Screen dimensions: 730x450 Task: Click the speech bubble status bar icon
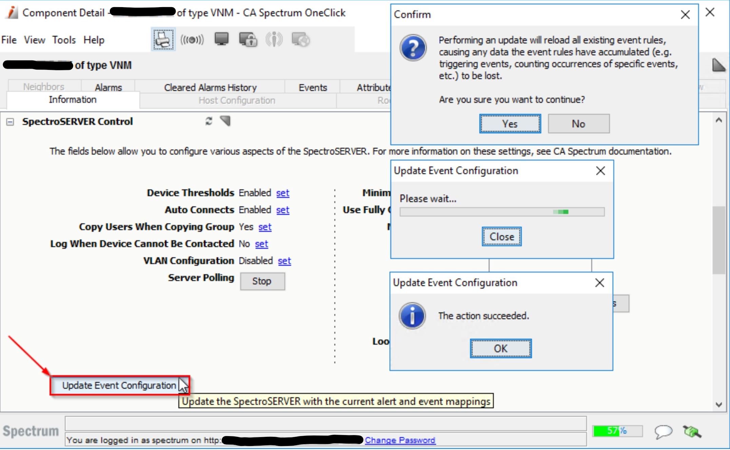tap(663, 432)
